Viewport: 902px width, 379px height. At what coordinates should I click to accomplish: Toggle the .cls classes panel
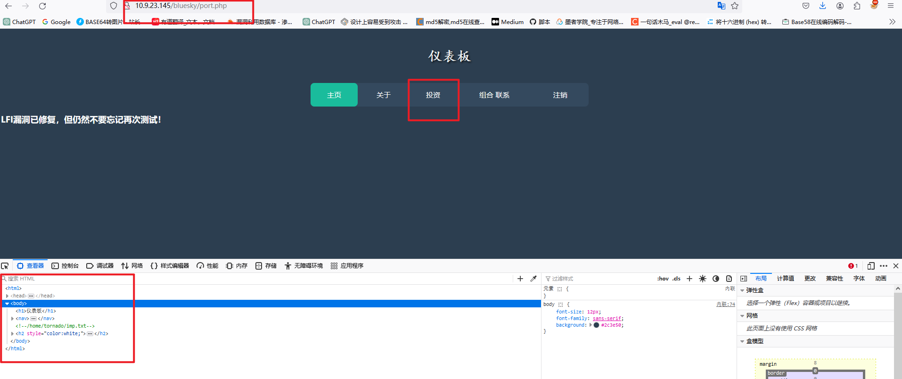click(x=676, y=279)
